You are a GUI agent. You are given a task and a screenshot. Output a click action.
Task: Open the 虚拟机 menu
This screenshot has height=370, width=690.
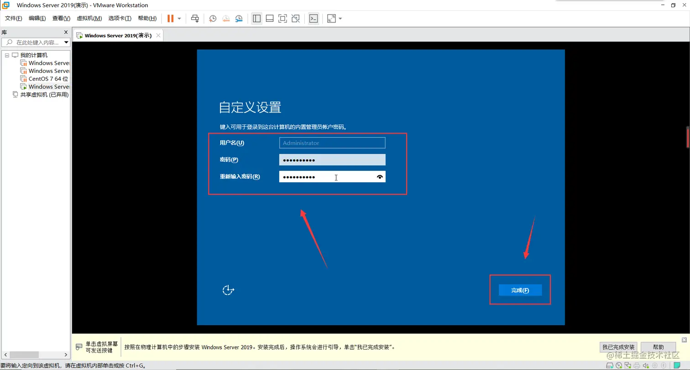[89, 18]
